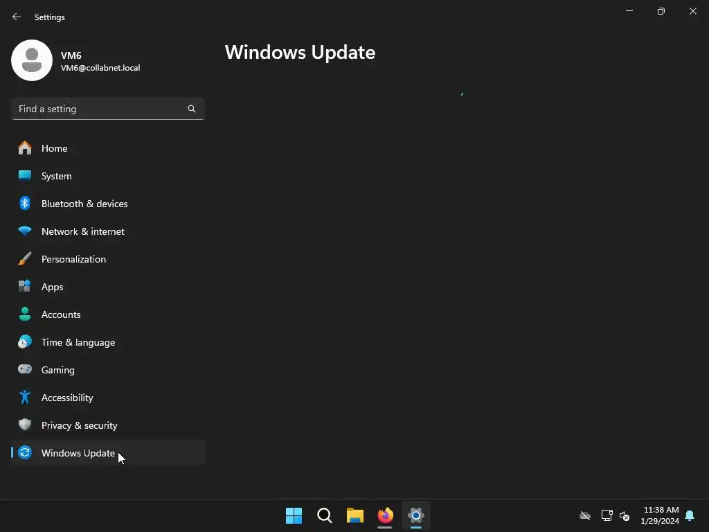Click the Windows Update page heading
709x532 pixels.
click(x=300, y=53)
